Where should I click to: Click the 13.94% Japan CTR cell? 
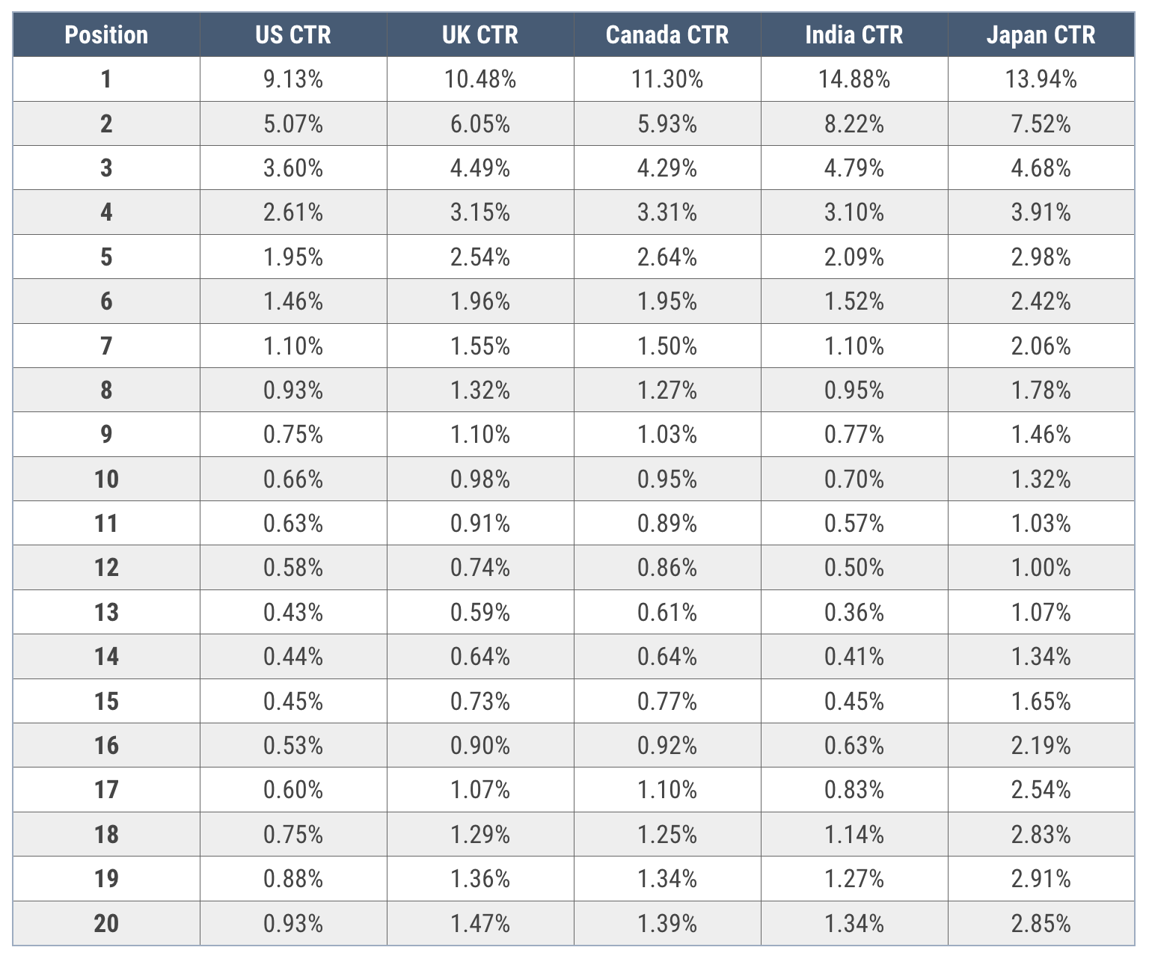[x=1041, y=79]
